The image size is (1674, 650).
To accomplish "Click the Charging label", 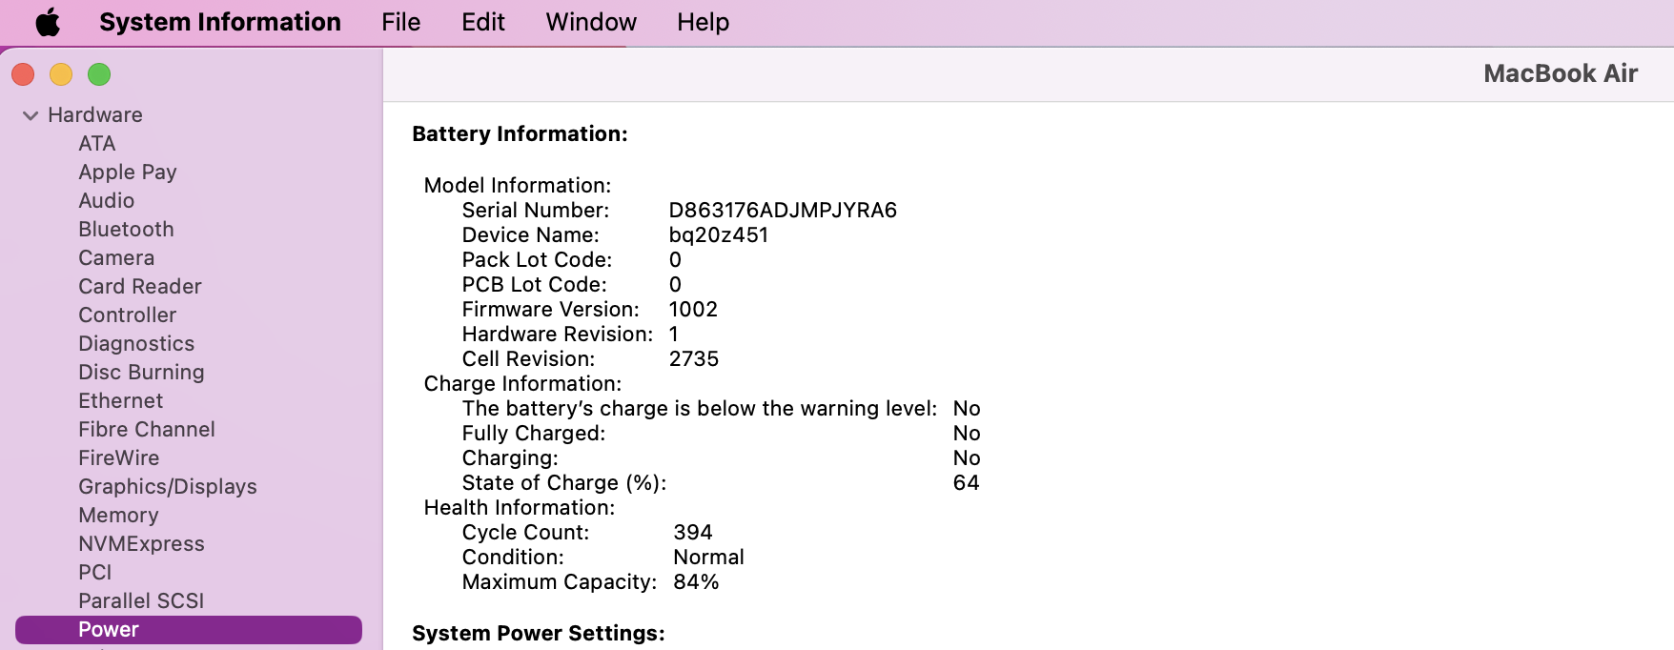I will (x=510, y=457).
